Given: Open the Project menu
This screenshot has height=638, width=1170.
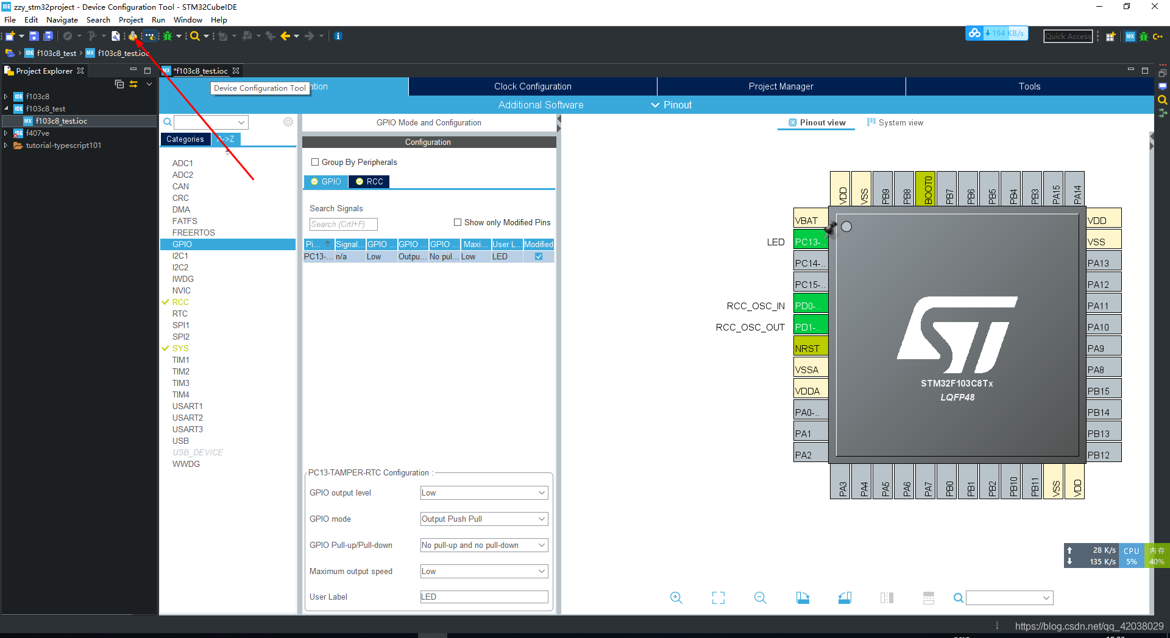Looking at the screenshot, I should point(131,19).
